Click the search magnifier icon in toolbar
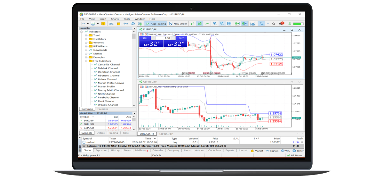The image size is (384, 179). [274, 24]
